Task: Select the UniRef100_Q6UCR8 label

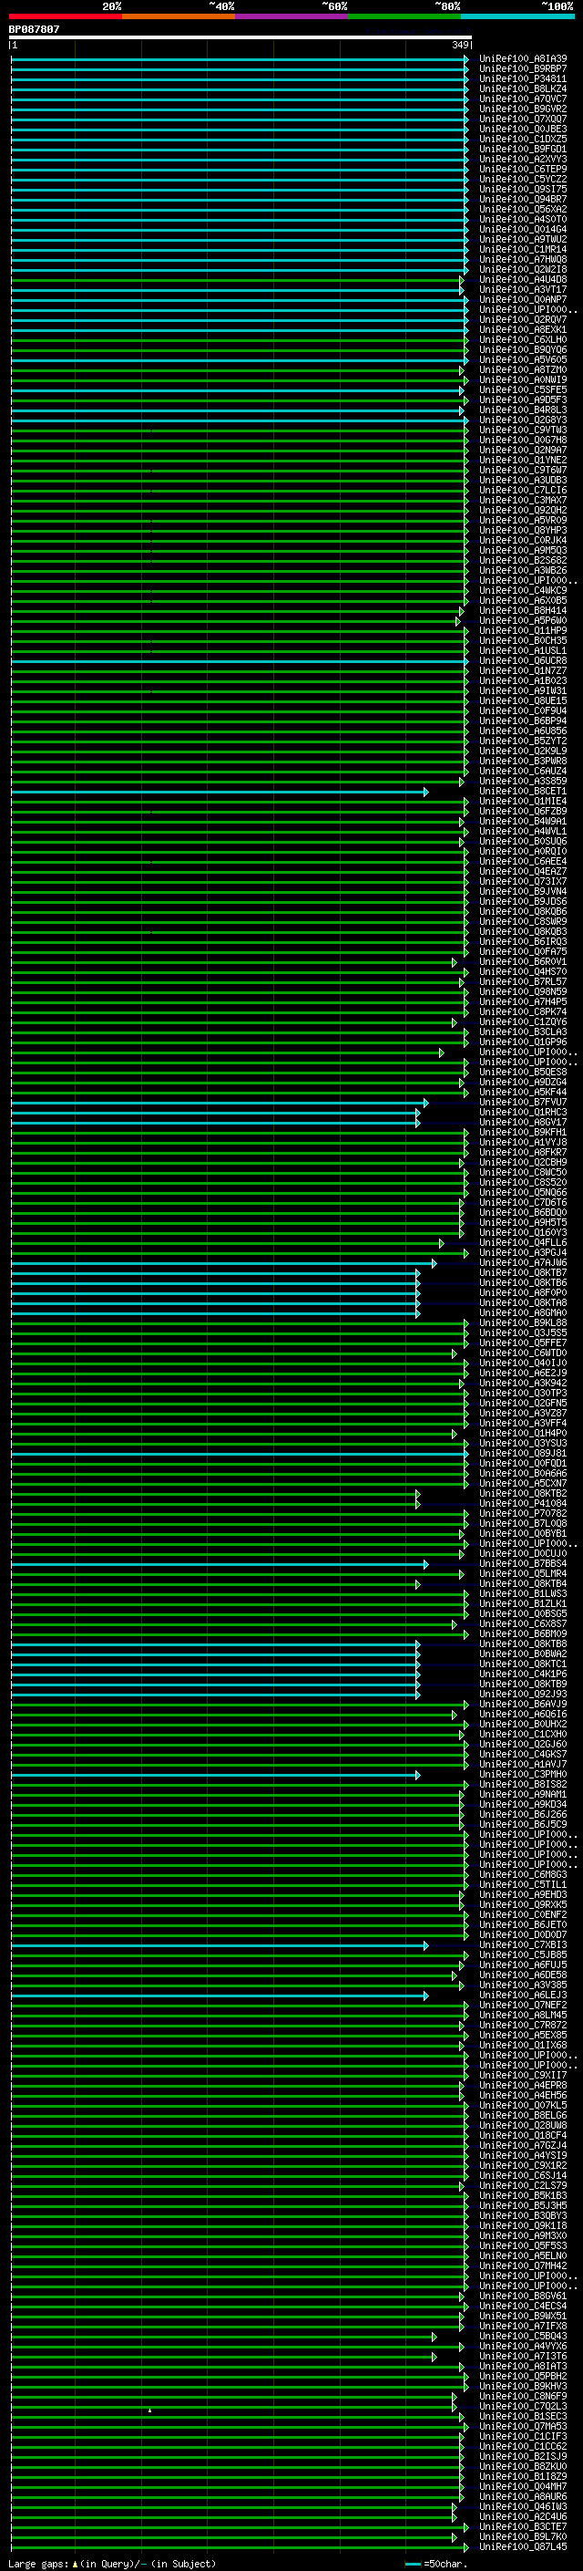Action: (x=523, y=660)
